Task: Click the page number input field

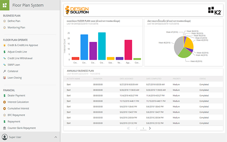Action: point(143,128)
